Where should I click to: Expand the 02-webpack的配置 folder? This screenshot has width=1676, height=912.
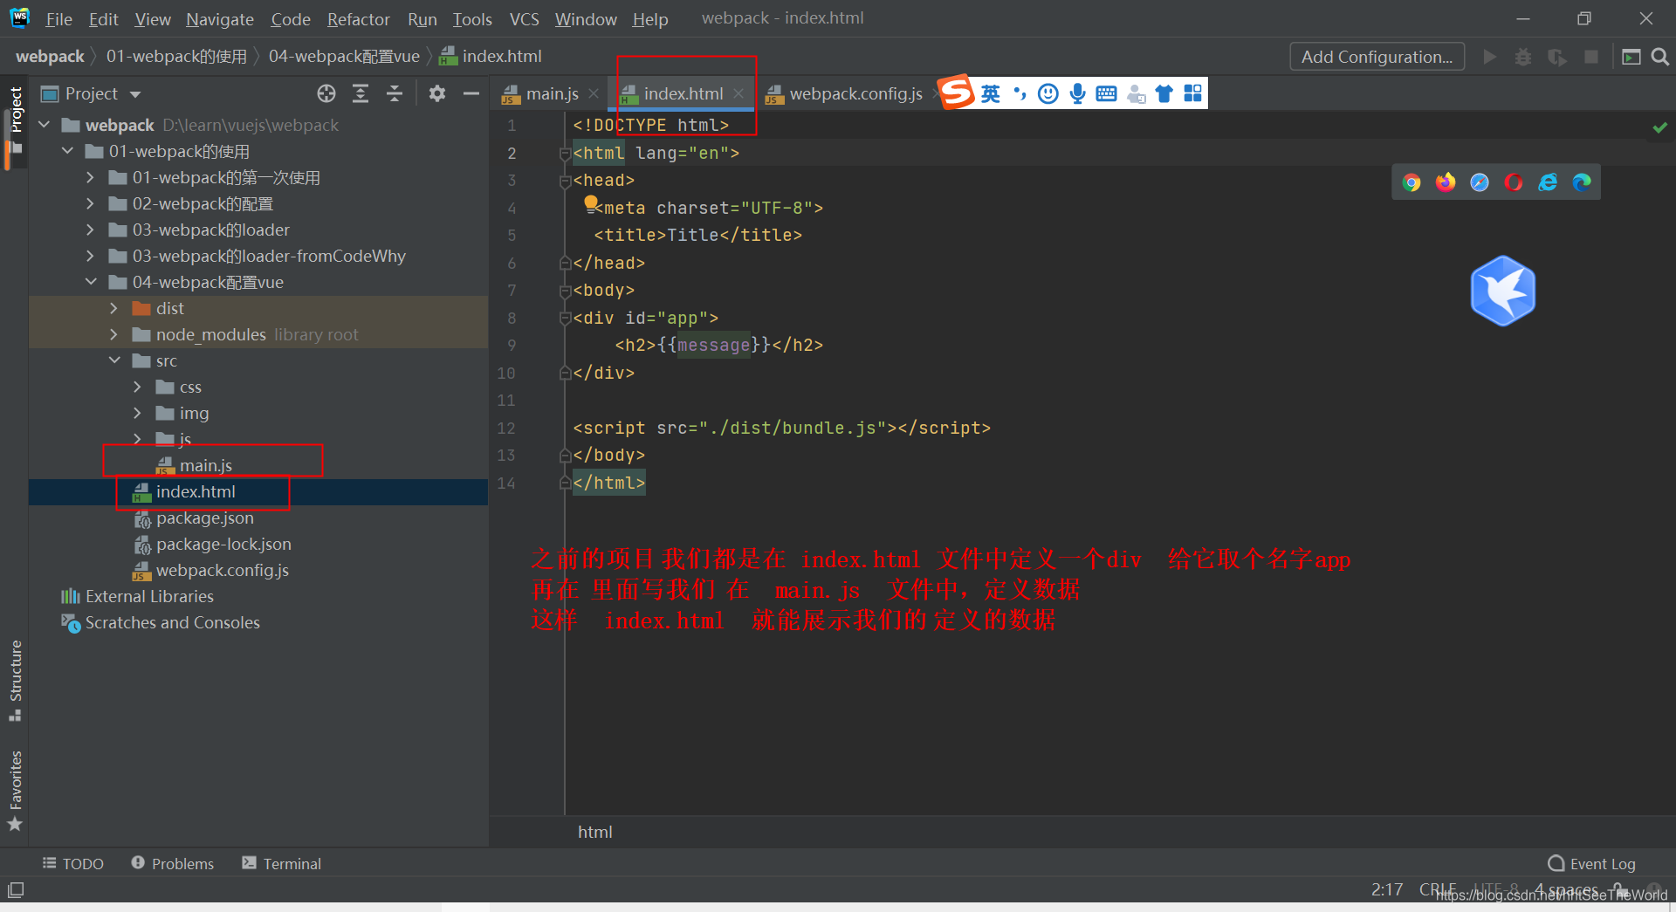90,203
